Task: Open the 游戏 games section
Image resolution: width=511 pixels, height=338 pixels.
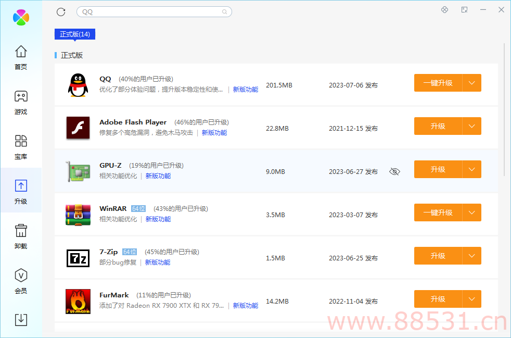Action: click(x=21, y=103)
